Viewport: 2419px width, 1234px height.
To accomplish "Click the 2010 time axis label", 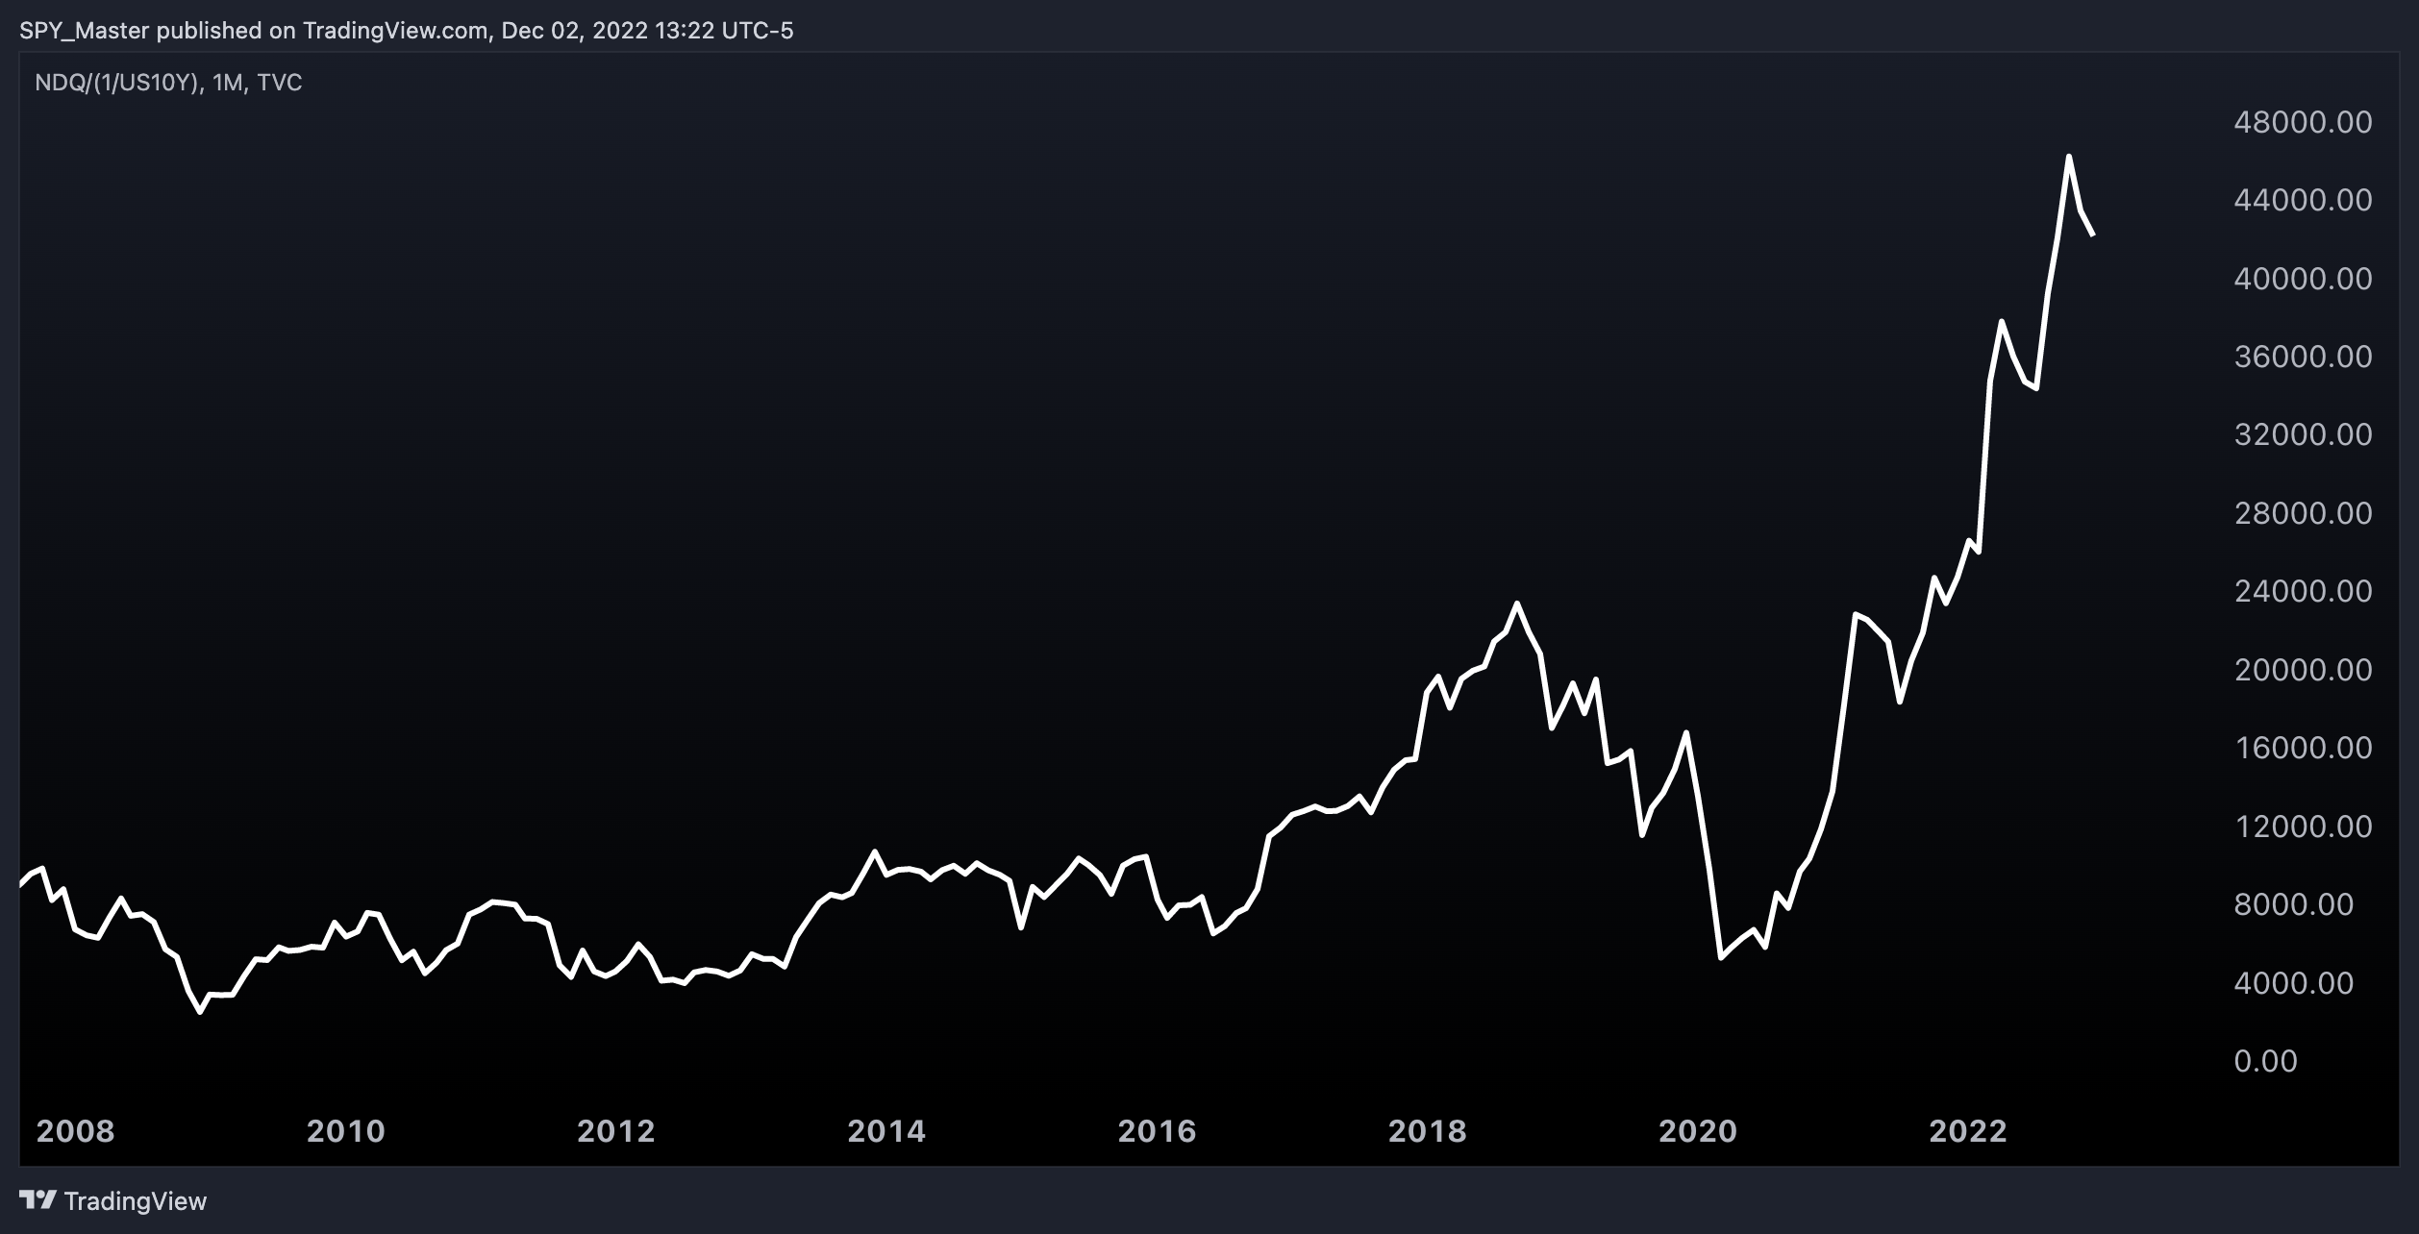I will pyautogui.click(x=345, y=1131).
